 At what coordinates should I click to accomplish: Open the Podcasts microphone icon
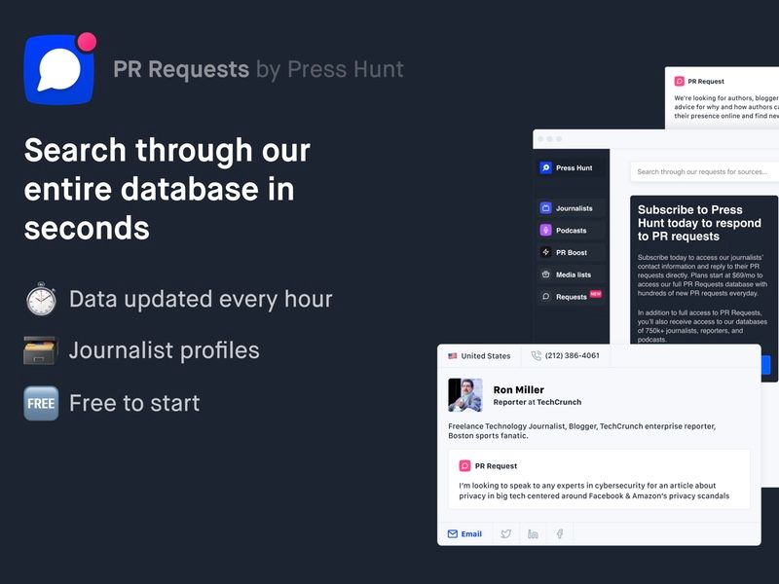coord(545,230)
